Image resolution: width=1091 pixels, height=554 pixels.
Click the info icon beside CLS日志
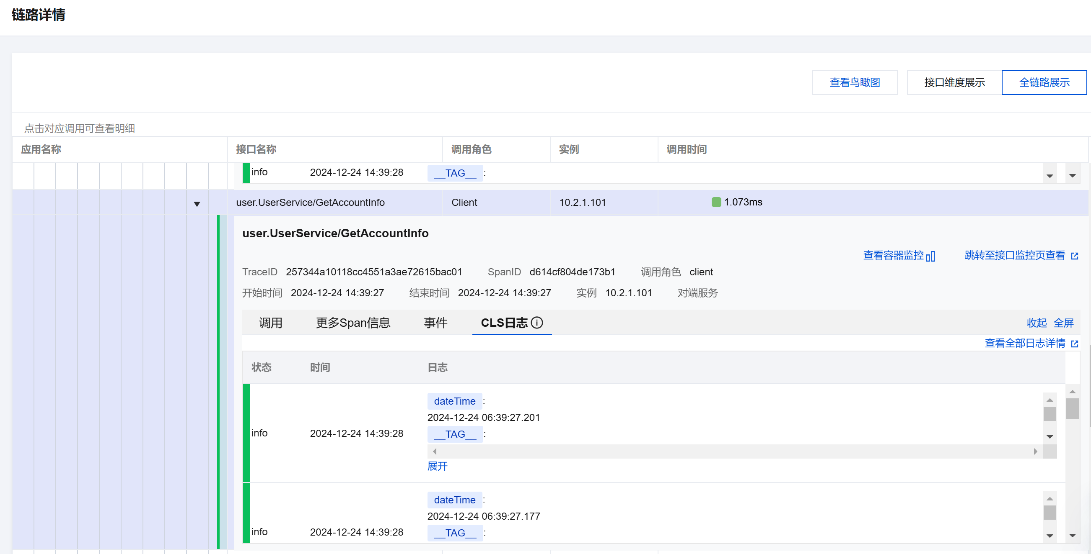536,323
